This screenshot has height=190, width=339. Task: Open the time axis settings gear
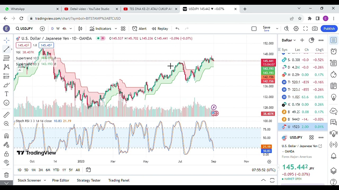tap(269, 161)
